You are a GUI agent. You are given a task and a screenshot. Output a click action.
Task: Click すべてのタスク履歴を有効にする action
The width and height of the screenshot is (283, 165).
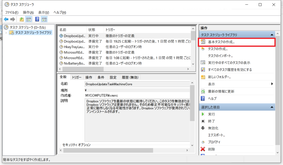230,70
